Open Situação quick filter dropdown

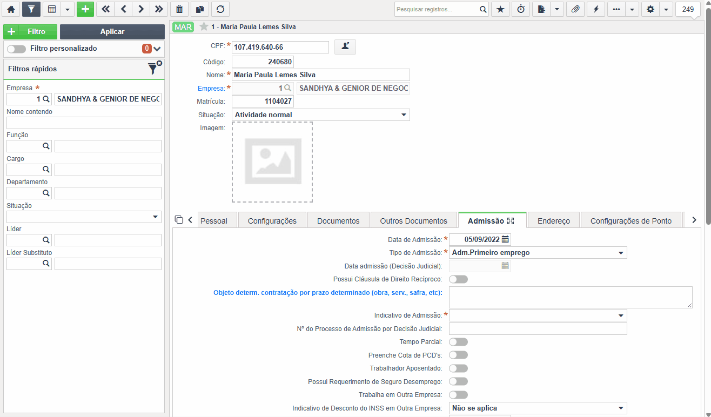pos(84,217)
